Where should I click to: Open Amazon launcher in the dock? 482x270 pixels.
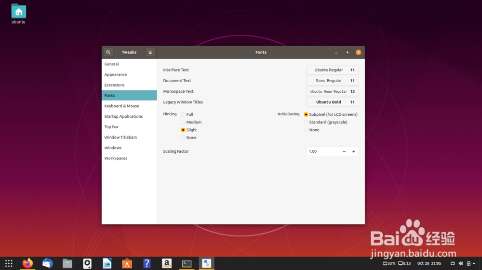pyautogui.click(x=167, y=263)
